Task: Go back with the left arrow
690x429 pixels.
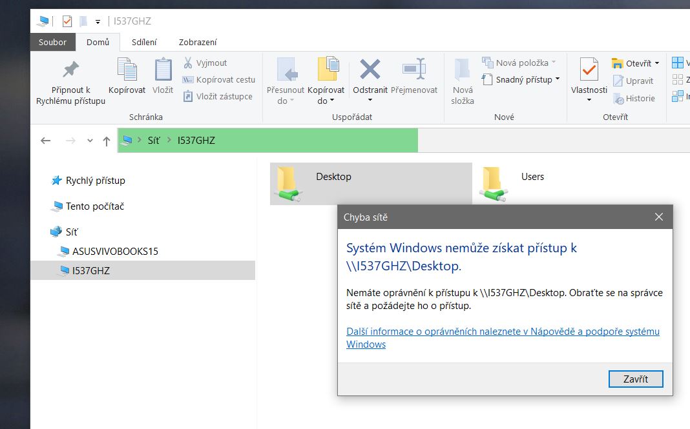Action: click(46, 141)
